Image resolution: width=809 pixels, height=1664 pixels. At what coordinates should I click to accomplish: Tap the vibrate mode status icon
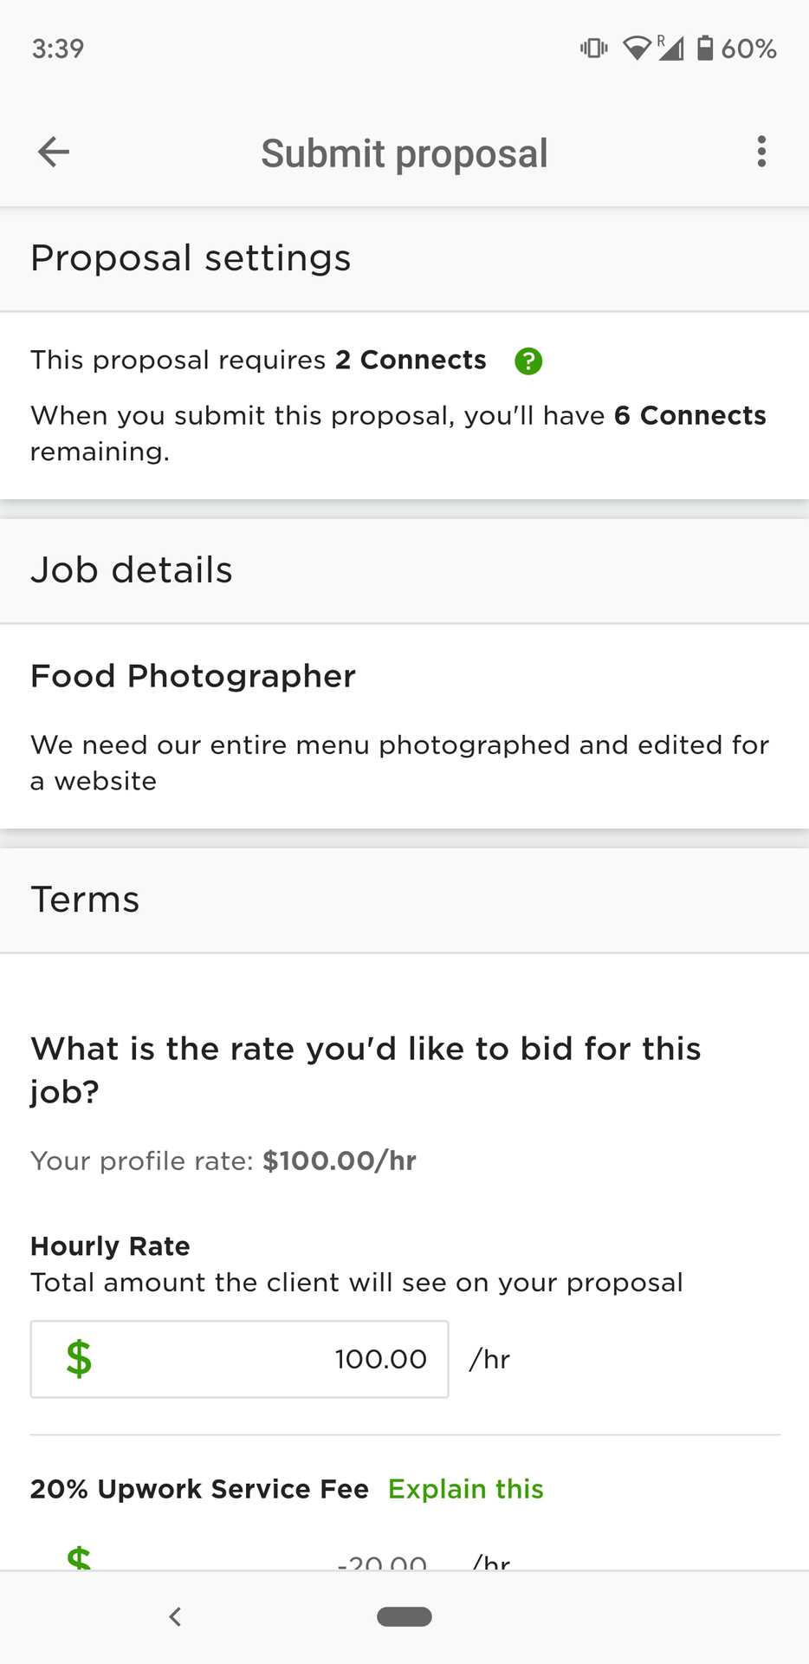tap(594, 48)
